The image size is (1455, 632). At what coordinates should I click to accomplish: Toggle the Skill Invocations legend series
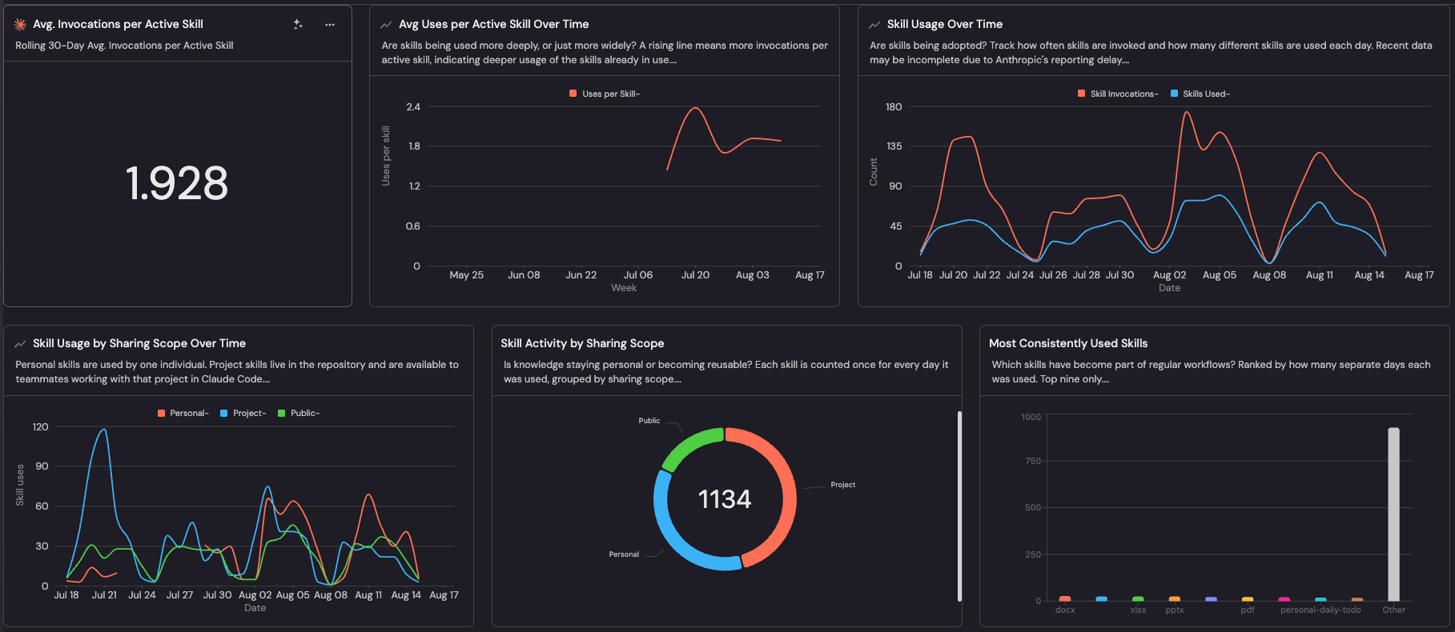click(x=1118, y=94)
